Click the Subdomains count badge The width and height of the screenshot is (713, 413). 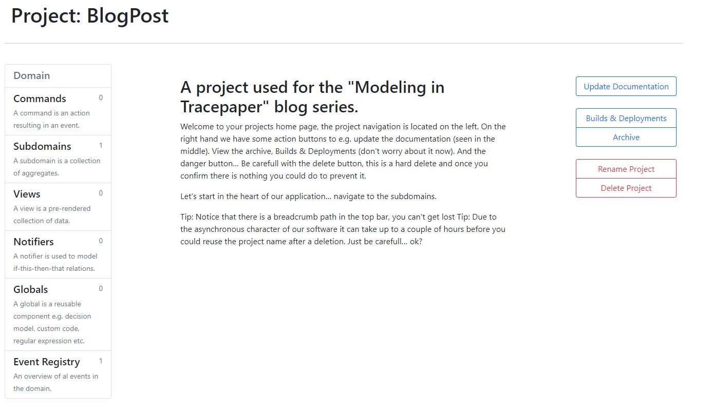tap(101, 145)
